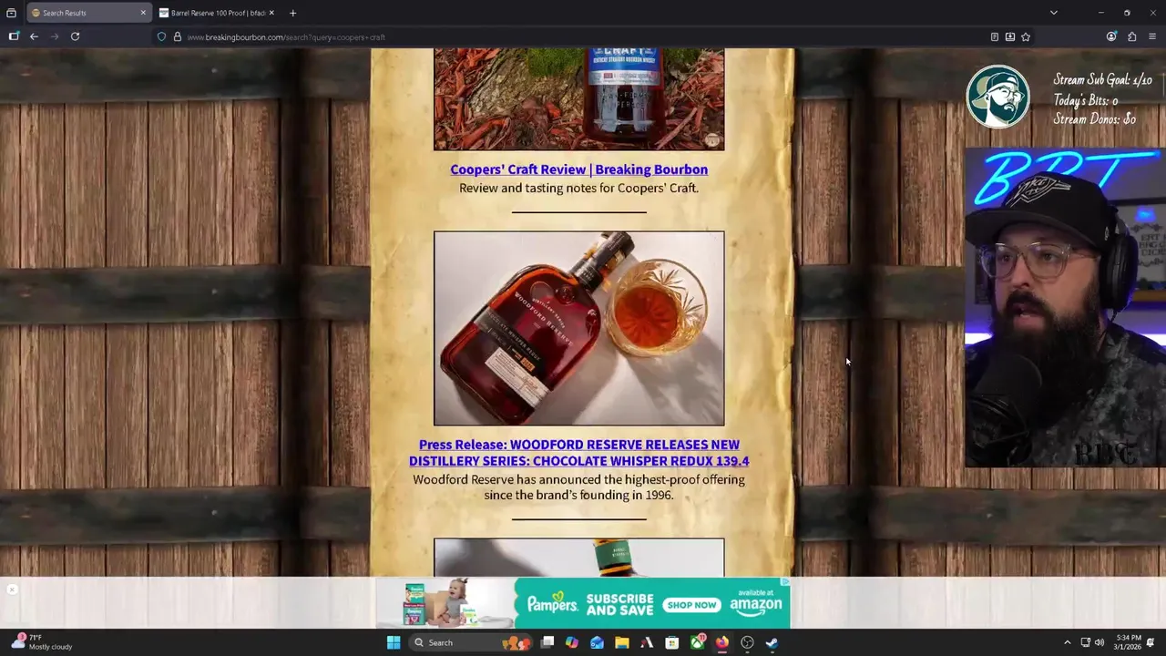This screenshot has height=656, width=1166.
Task: Open a new browser tab
Action: pos(292,13)
